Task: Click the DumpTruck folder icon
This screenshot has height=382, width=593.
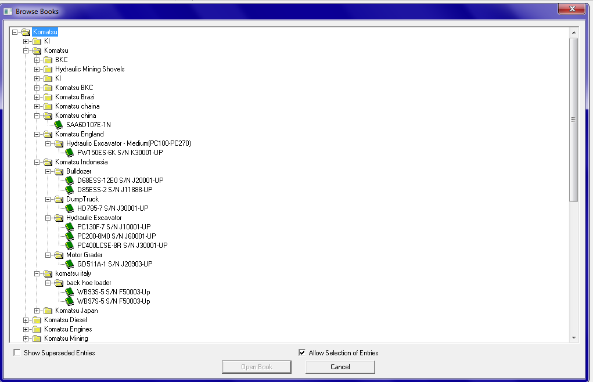Action: click(x=59, y=199)
